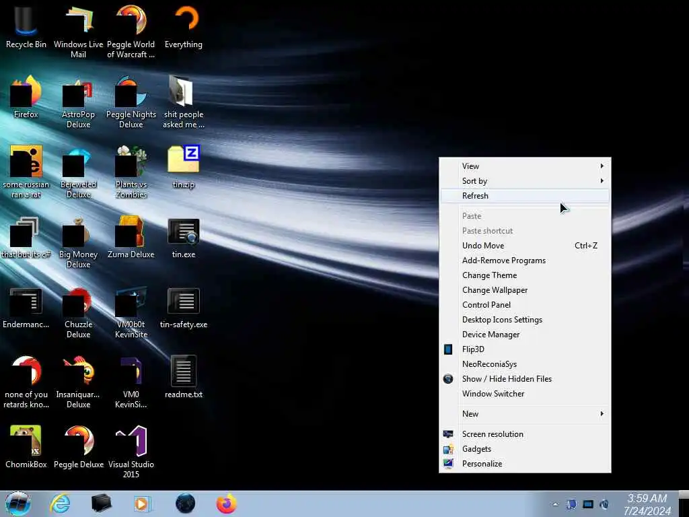Select the tin.zip archive icon
689x517 pixels.
(184, 166)
